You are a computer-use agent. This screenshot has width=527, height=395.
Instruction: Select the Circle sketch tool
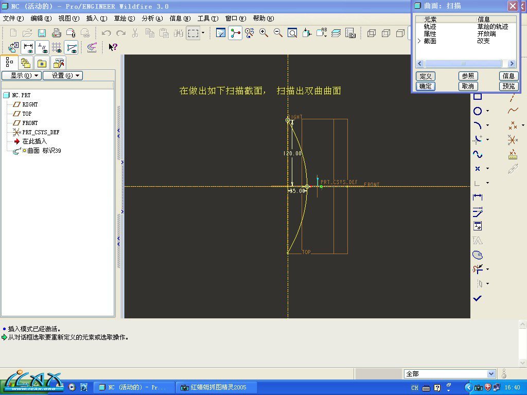(478, 111)
